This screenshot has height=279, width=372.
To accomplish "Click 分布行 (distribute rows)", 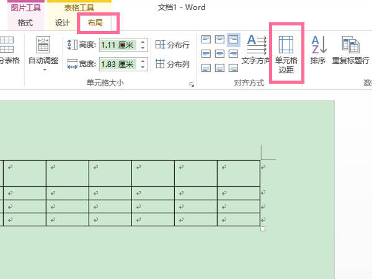I will click(172, 45).
